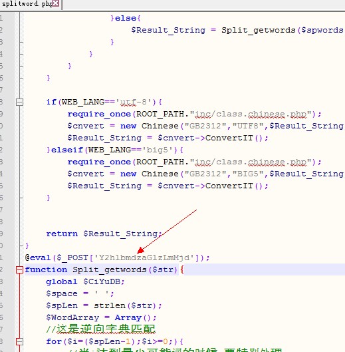This screenshot has width=345, height=352.
Task: Click the //这是逆向字典匹配 comment line
Action: click(101, 329)
